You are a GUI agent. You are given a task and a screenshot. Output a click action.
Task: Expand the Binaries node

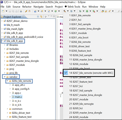5,45
